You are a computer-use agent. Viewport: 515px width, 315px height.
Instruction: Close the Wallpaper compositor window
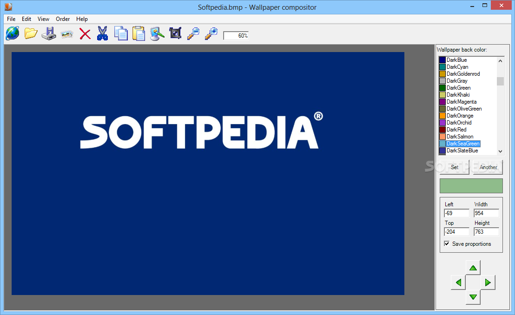pyautogui.click(x=501, y=5)
